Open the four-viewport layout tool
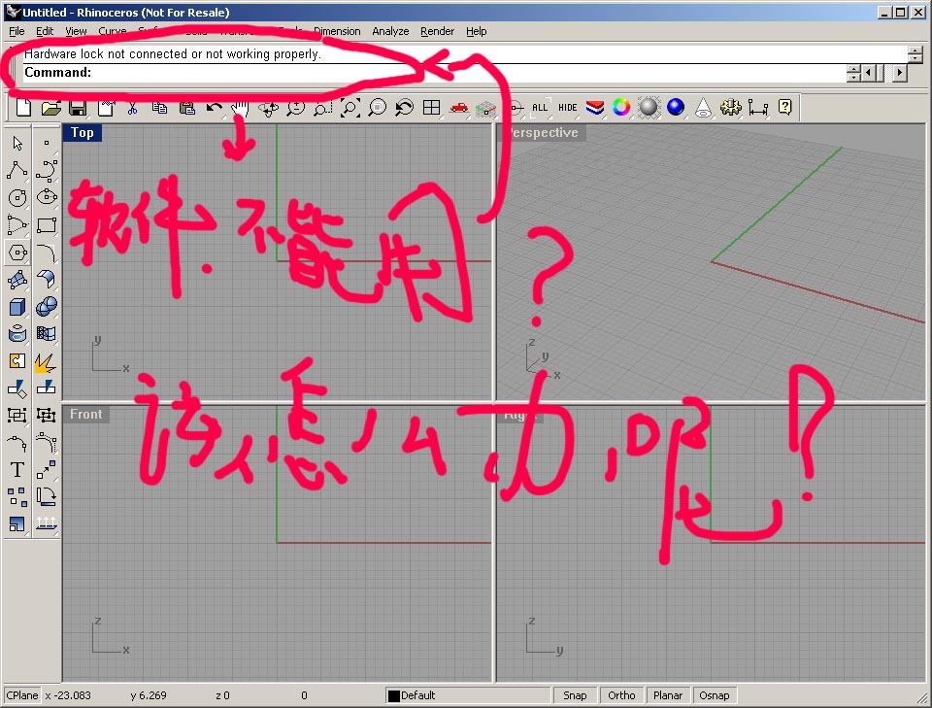This screenshot has height=708, width=932. click(x=431, y=108)
